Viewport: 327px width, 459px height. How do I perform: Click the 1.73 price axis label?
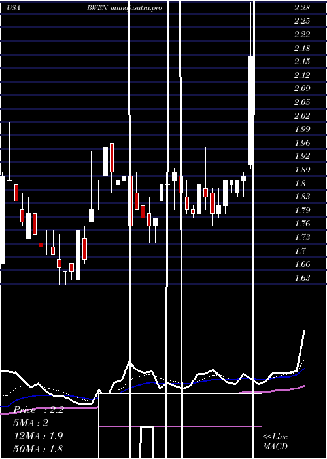click(x=302, y=237)
